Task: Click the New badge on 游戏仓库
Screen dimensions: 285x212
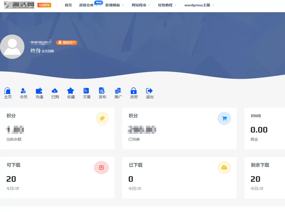Action: click(x=99, y=2)
